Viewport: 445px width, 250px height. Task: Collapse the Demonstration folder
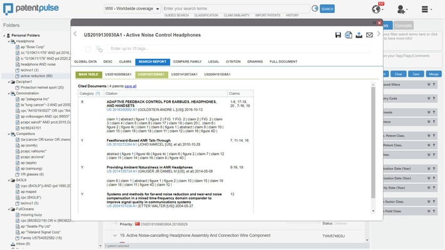(9, 94)
